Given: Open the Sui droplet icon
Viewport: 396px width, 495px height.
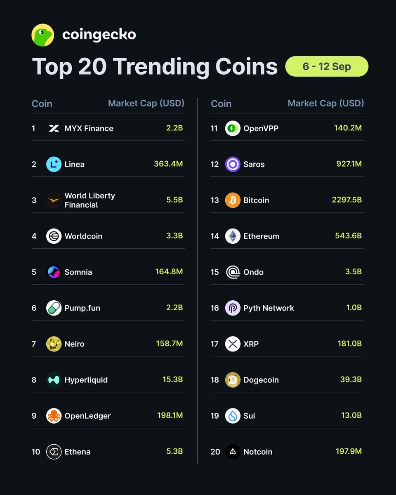Looking at the screenshot, I should pos(233,415).
